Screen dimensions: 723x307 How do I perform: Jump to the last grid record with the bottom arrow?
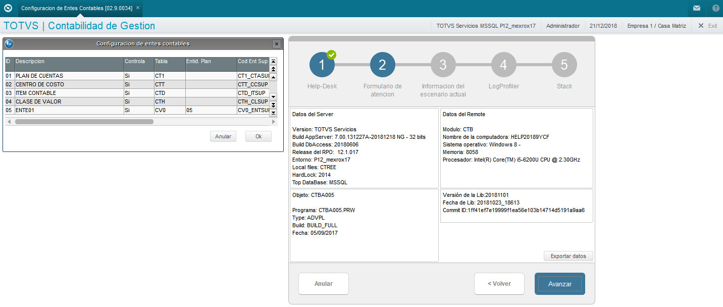coord(274,113)
